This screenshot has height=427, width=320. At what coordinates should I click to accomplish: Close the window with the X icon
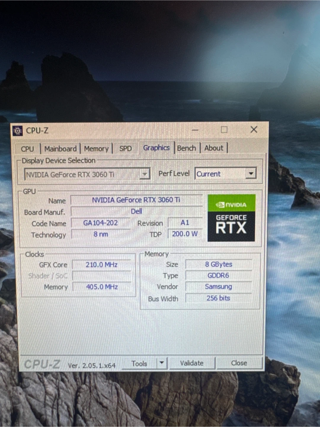tap(254, 130)
